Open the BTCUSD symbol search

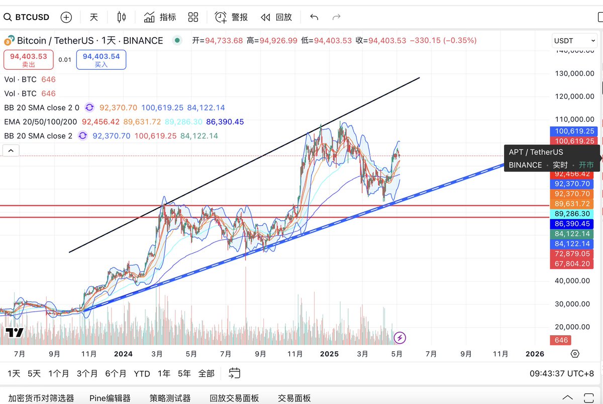(x=27, y=17)
